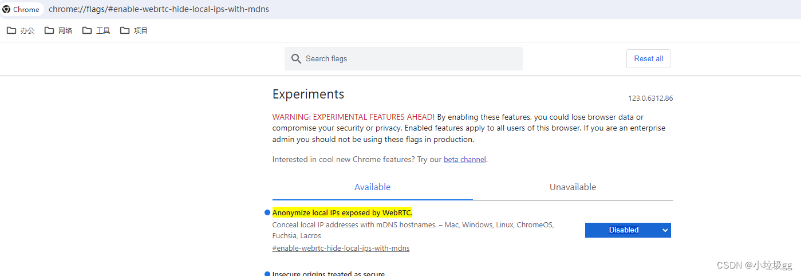The height and width of the screenshot is (276, 801).
Task: Click the magnifier icon in Search flags
Action: pos(296,58)
